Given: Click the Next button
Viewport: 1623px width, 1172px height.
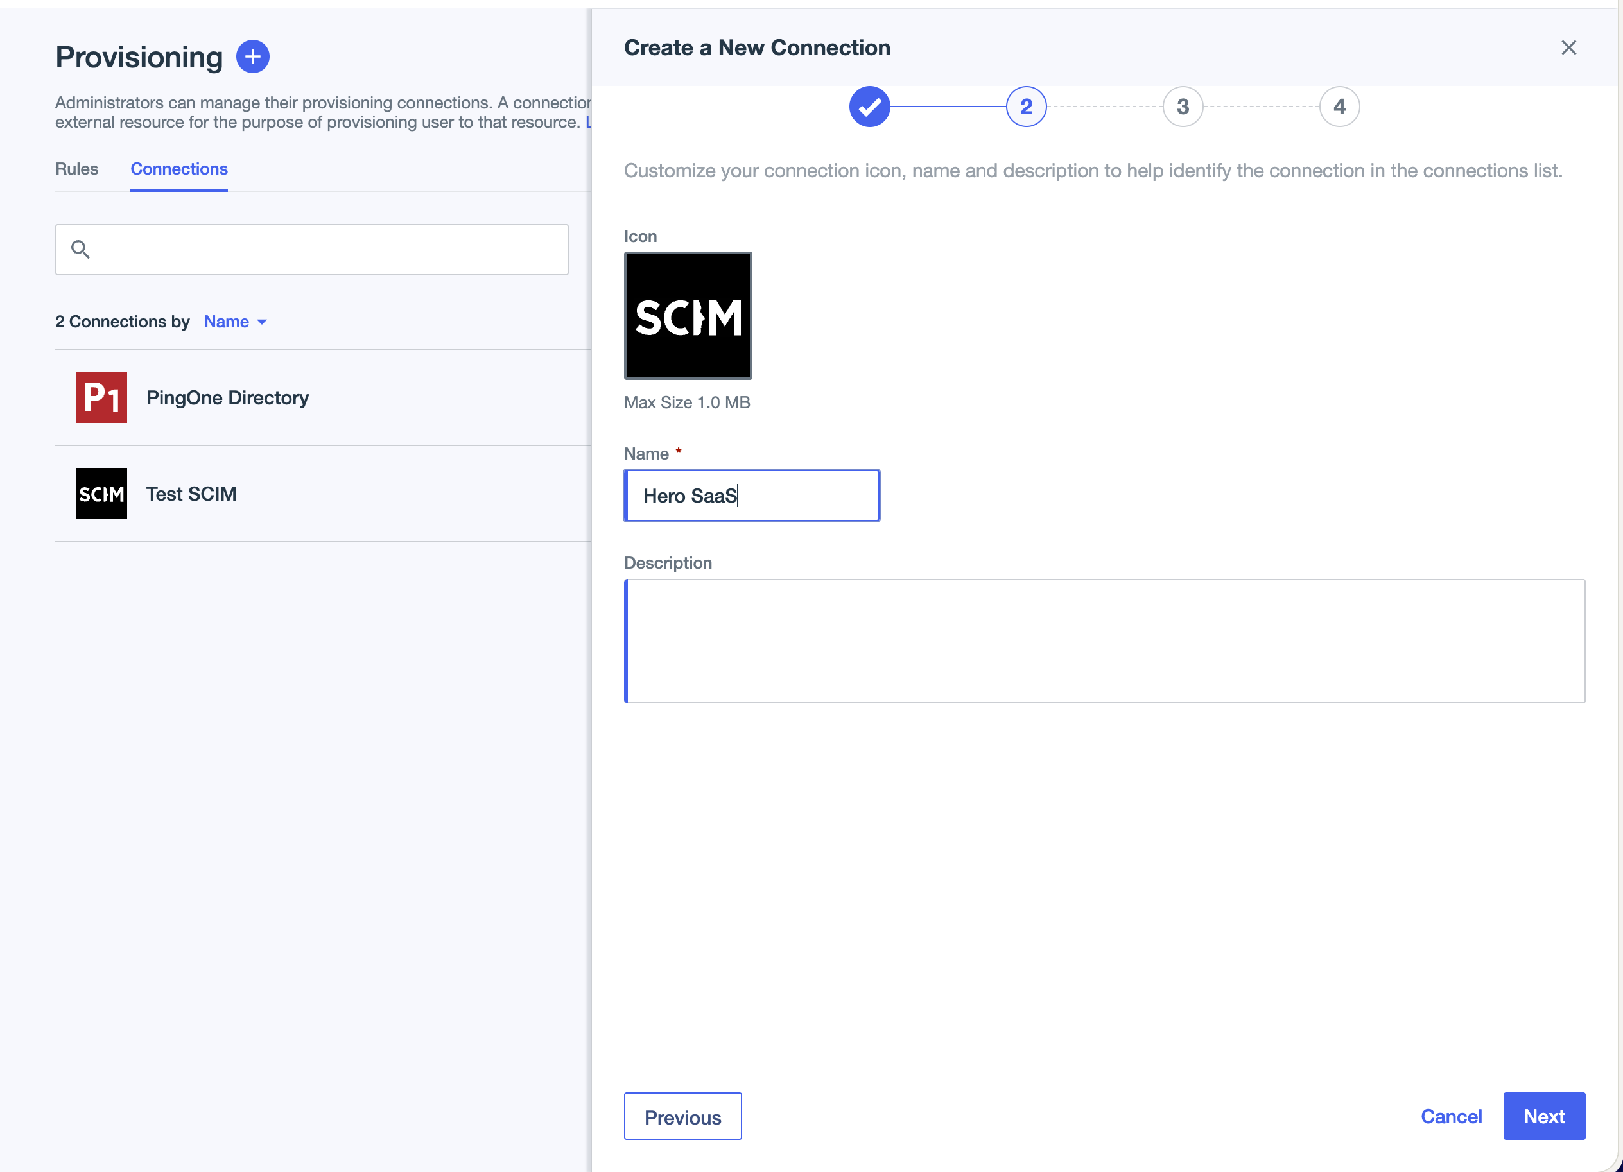Looking at the screenshot, I should coord(1543,1116).
